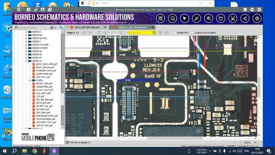This screenshot has width=275, height=155.
Task: Expand the DIODA subfolder node
Action: coord(30,81)
